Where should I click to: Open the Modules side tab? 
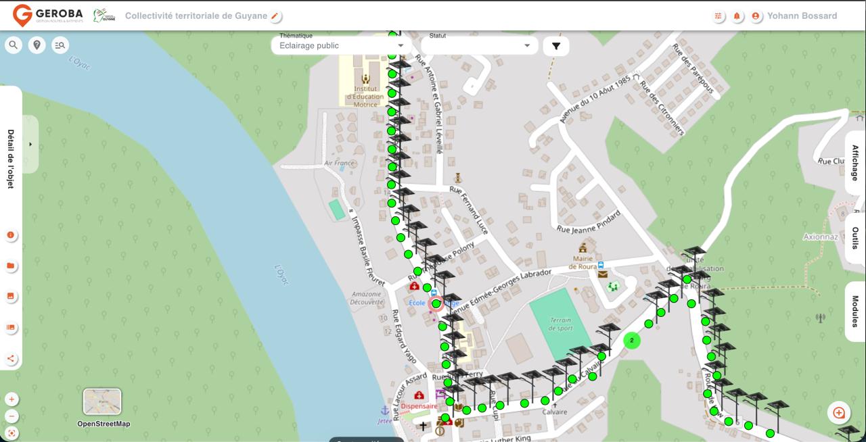click(855, 312)
